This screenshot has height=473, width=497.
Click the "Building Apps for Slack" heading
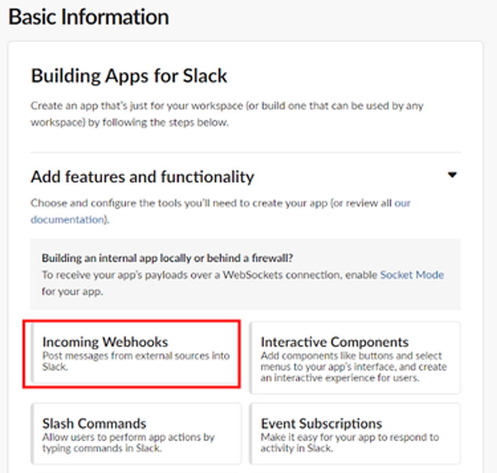click(x=129, y=76)
